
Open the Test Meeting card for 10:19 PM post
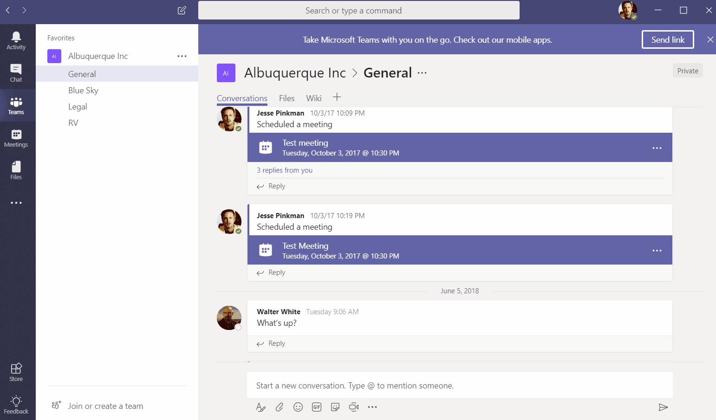[x=460, y=250]
